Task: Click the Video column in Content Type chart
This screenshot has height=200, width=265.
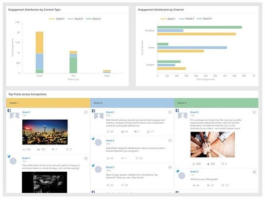Action: pos(107,72)
